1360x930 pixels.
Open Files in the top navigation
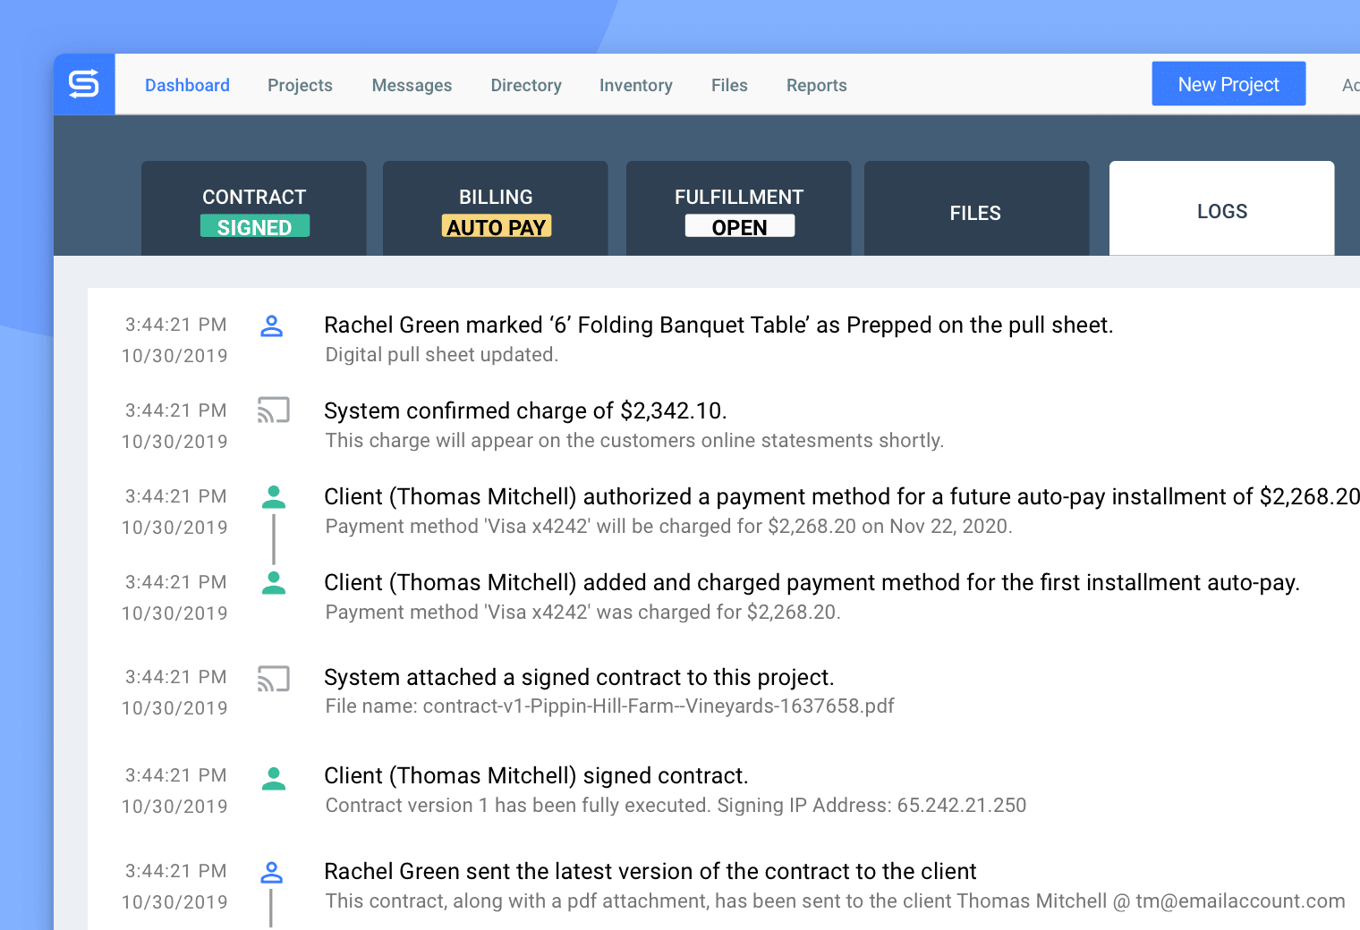729,85
